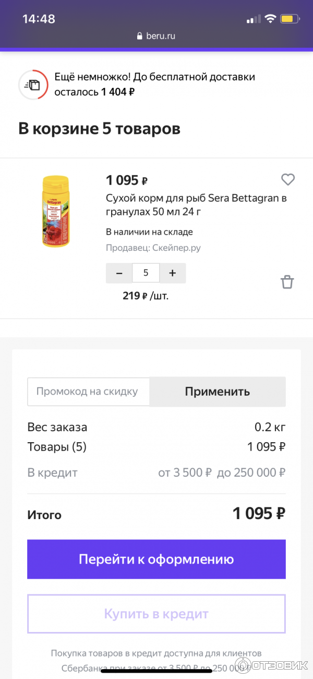
Task: Tap the Wi-Fi status icon
Action: (270, 19)
